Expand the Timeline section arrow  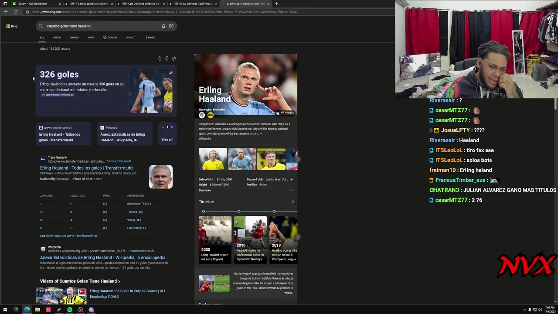[x=293, y=202]
